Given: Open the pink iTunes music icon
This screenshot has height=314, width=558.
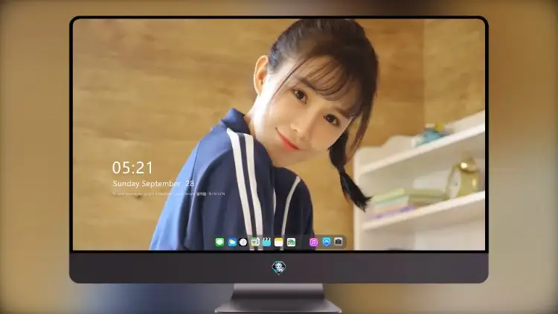Looking at the screenshot, I should (x=313, y=243).
